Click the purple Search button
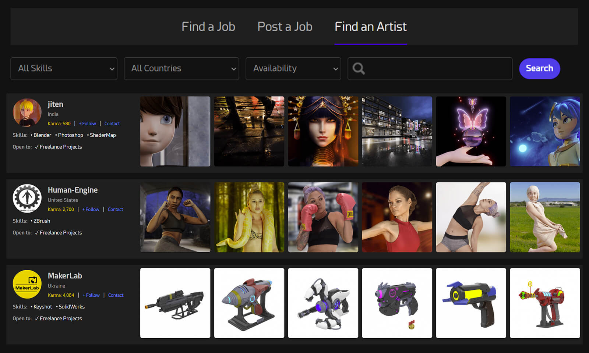 [x=539, y=68]
